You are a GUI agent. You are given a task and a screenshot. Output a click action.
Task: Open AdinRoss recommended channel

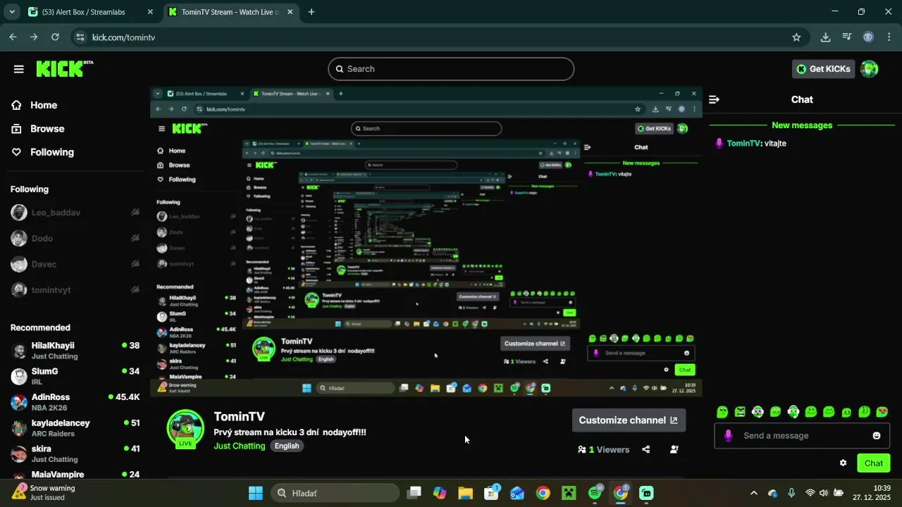point(75,402)
